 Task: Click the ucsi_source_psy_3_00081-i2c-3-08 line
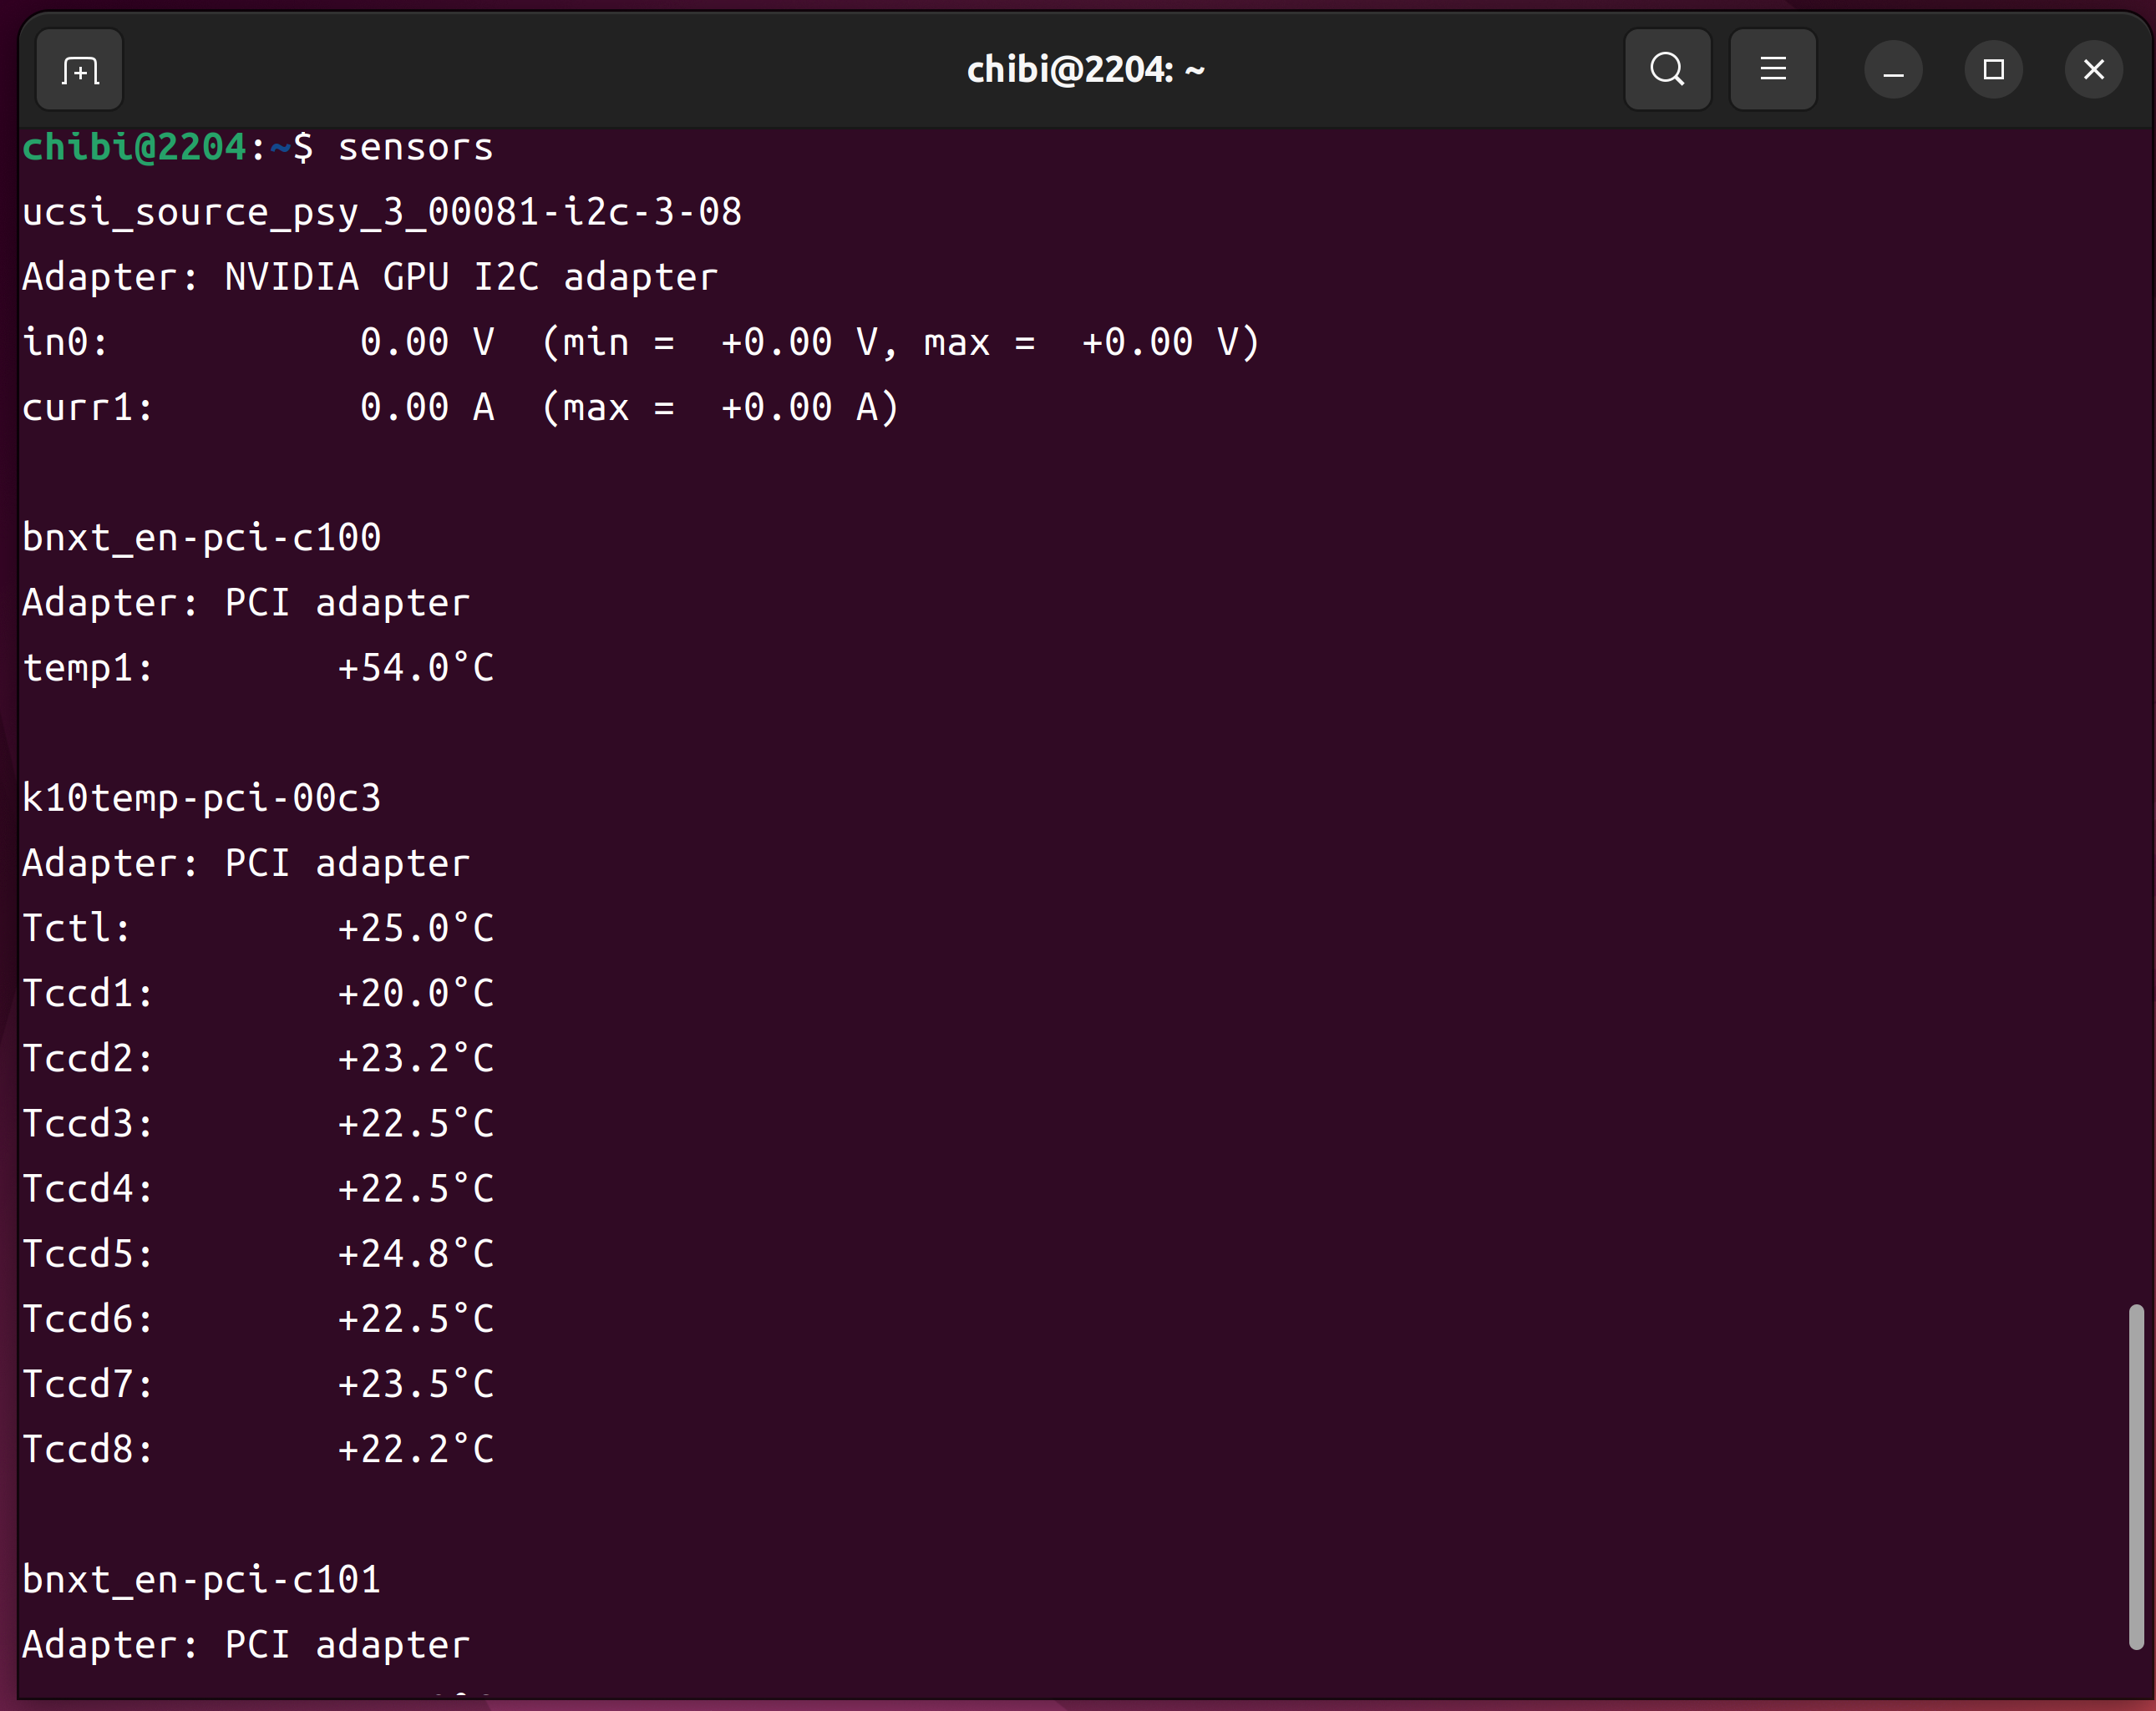click(x=381, y=213)
